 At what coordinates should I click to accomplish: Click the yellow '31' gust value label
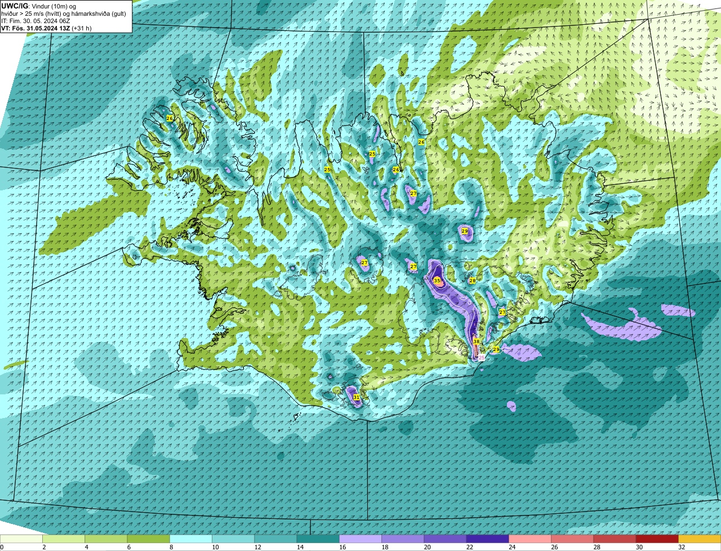click(357, 397)
